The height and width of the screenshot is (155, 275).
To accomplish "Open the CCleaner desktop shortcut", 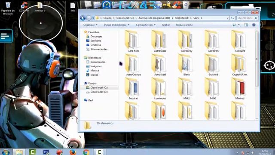I will (24, 7).
